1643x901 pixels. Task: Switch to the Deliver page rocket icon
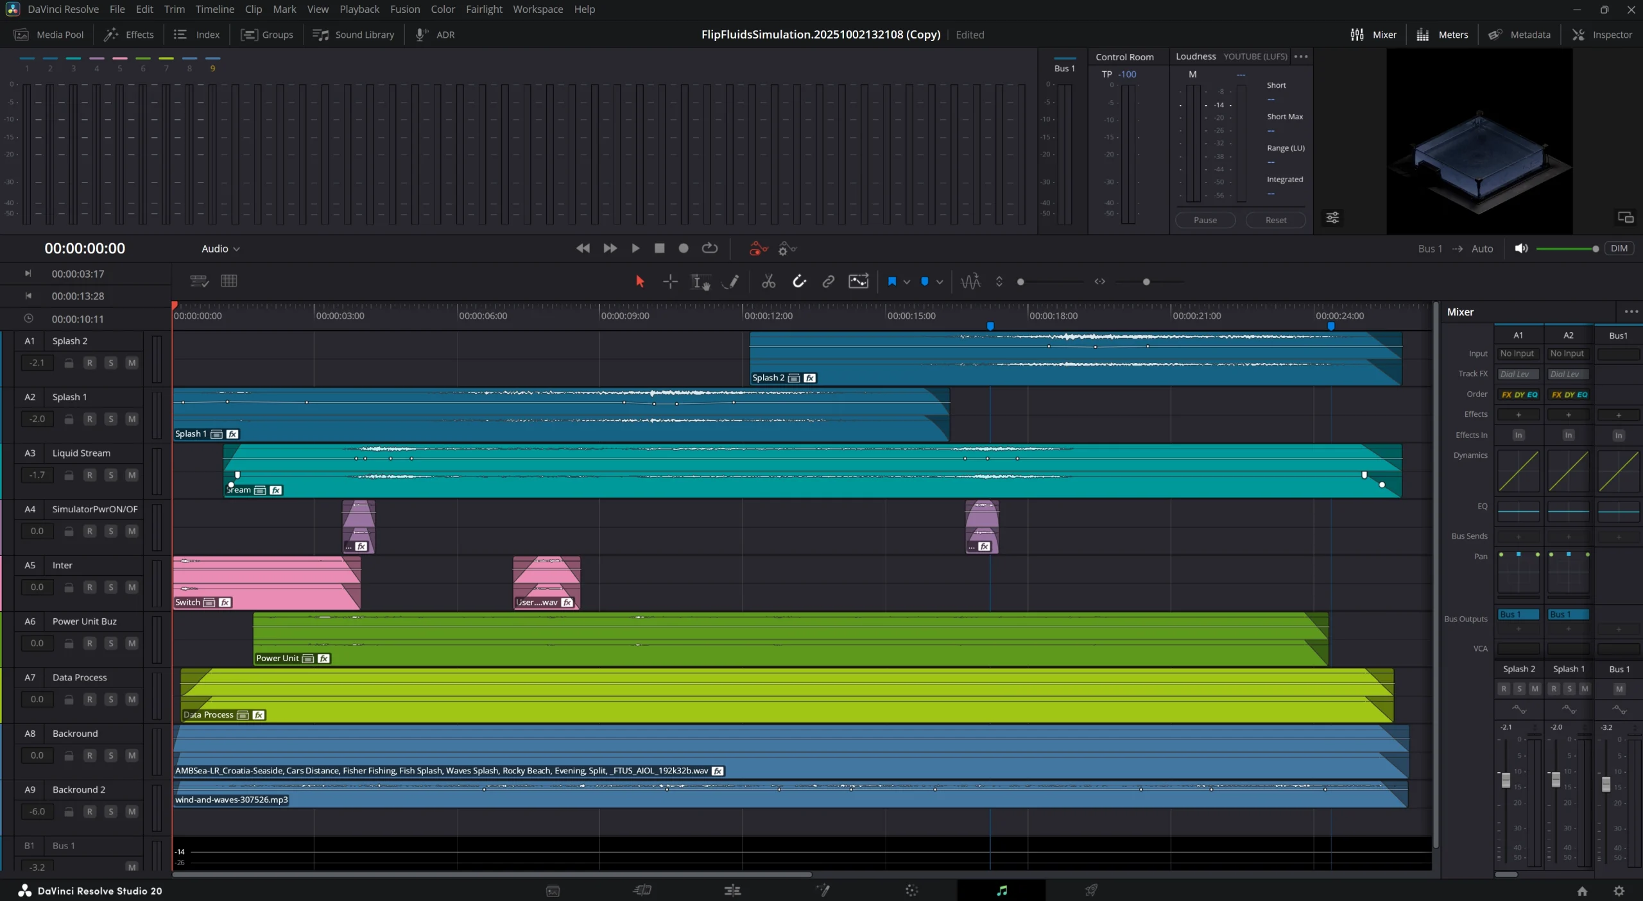(1091, 891)
